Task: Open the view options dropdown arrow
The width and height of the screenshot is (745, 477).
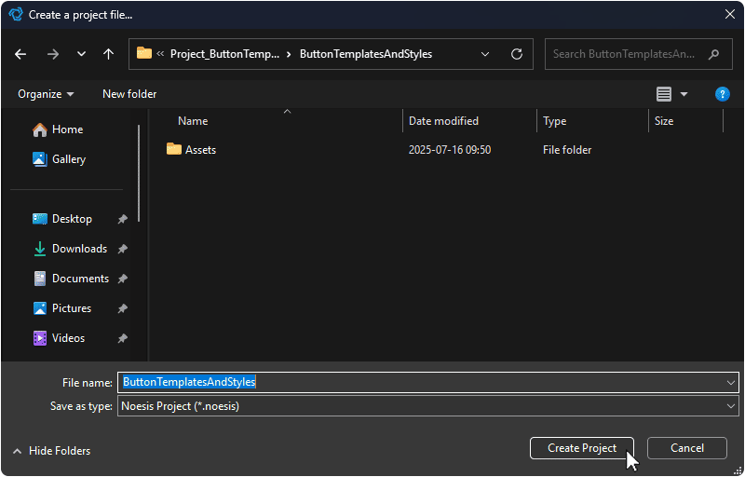Action: click(684, 94)
